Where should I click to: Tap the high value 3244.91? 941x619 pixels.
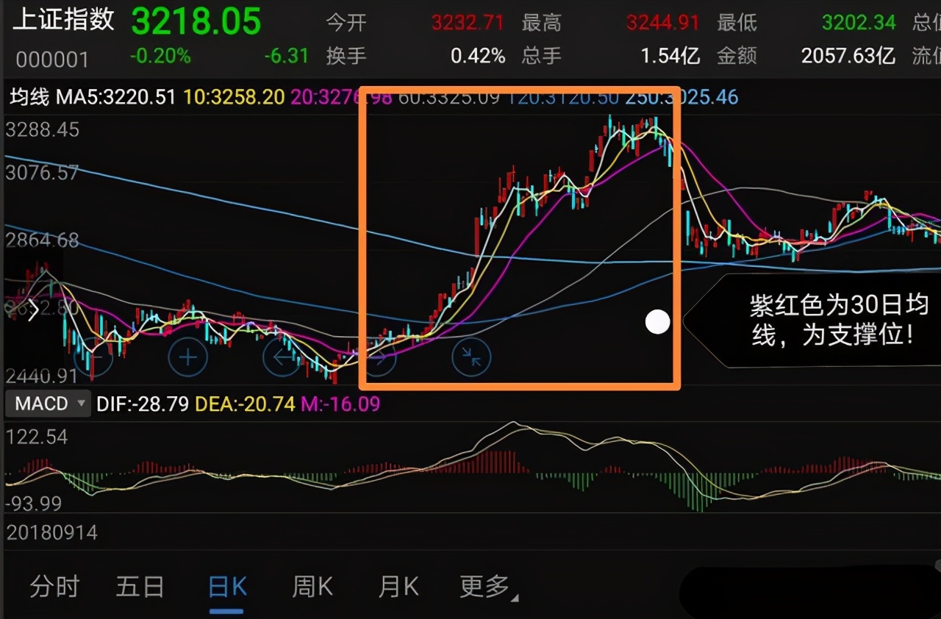pyautogui.click(x=663, y=23)
